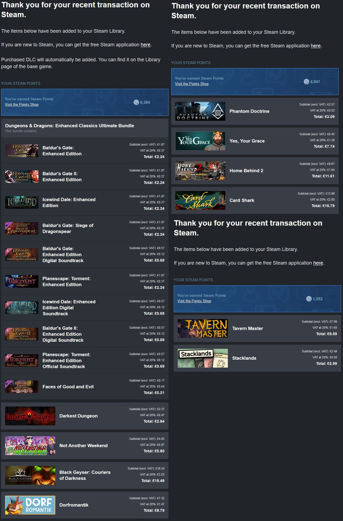
Task: Click the Steam Points icon next to 1,552
Action: point(309,299)
